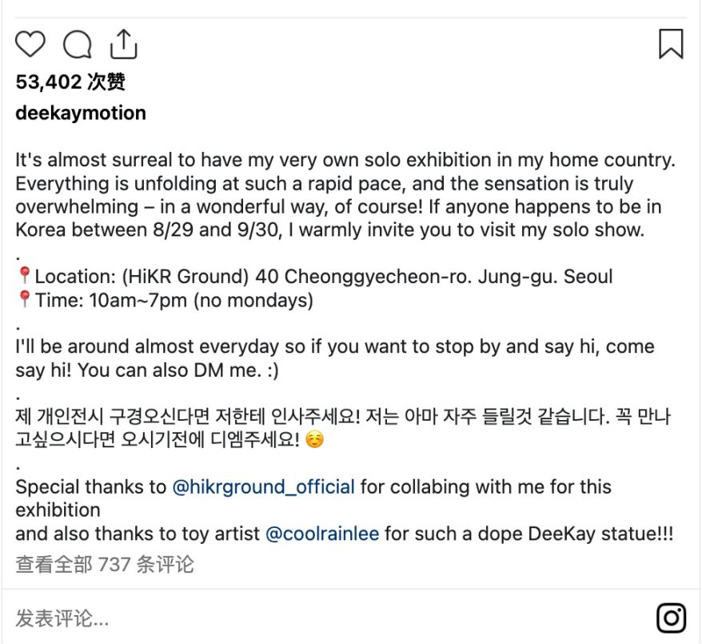Viewport: 702px width, 644px height.
Task: Click the smiling emoji after the Korean text
Action: pyautogui.click(x=315, y=441)
